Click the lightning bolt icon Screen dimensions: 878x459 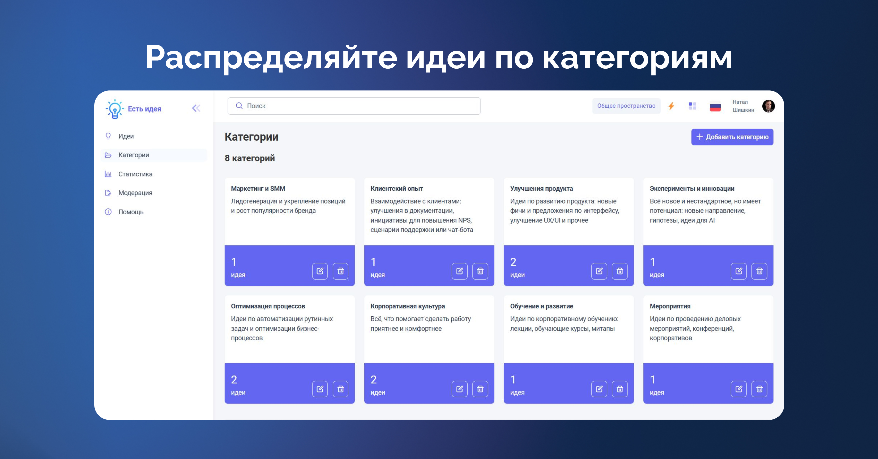pos(672,106)
